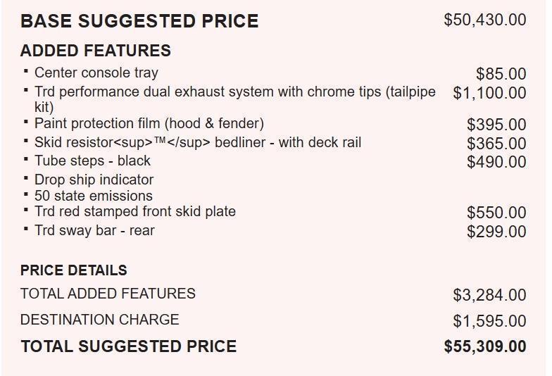Select Trd red stamped front skid plate
Viewport: 552px width, 376px height.
click(x=135, y=211)
